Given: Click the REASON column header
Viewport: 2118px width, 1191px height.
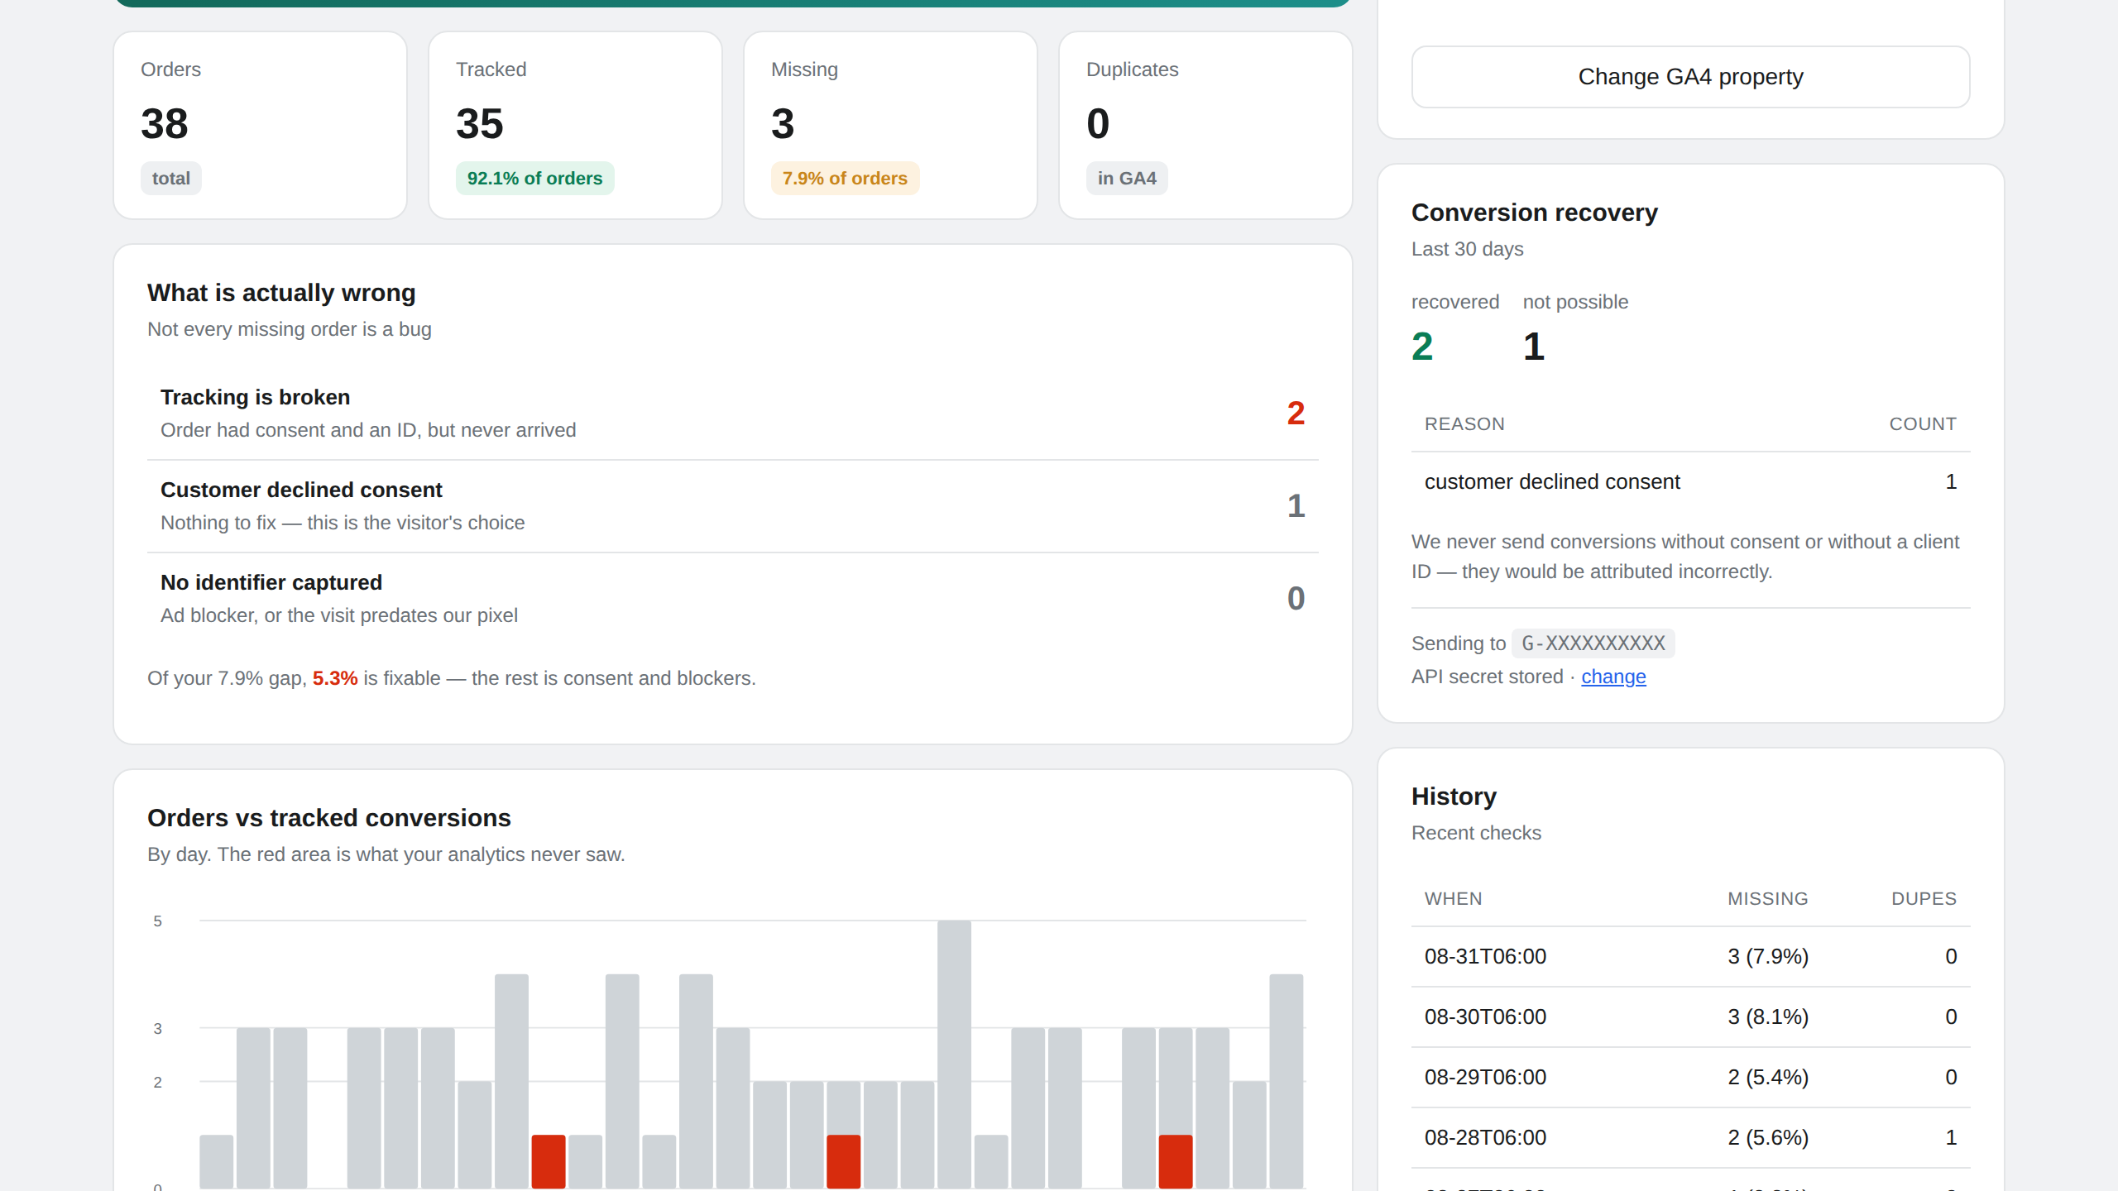Looking at the screenshot, I should point(1464,424).
